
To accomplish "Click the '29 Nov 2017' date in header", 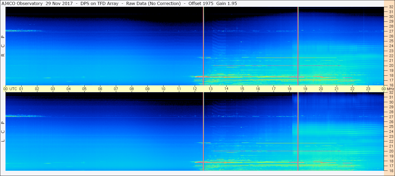I will coord(59,3).
